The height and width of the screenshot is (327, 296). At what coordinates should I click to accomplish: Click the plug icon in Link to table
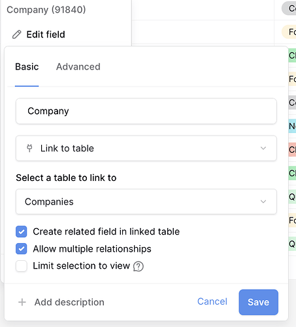[x=29, y=148]
